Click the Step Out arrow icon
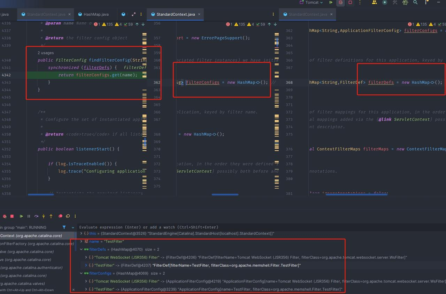 51,216
